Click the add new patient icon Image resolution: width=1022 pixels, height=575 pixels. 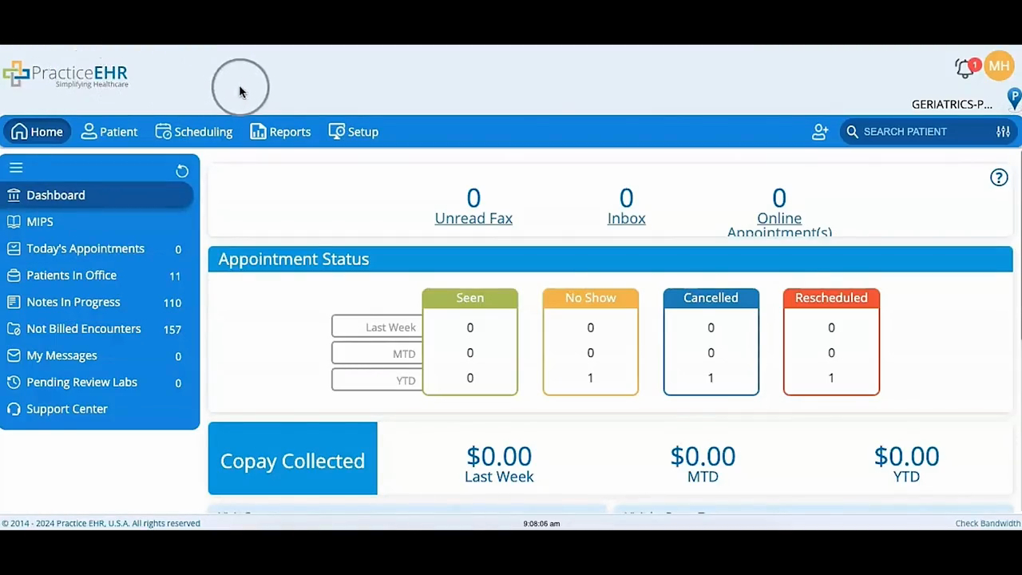[x=820, y=132]
